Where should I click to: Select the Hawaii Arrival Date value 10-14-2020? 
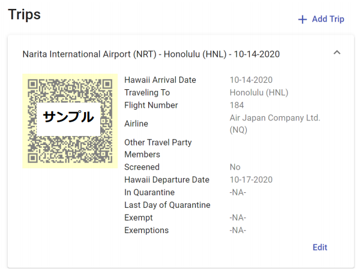click(x=251, y=80)
